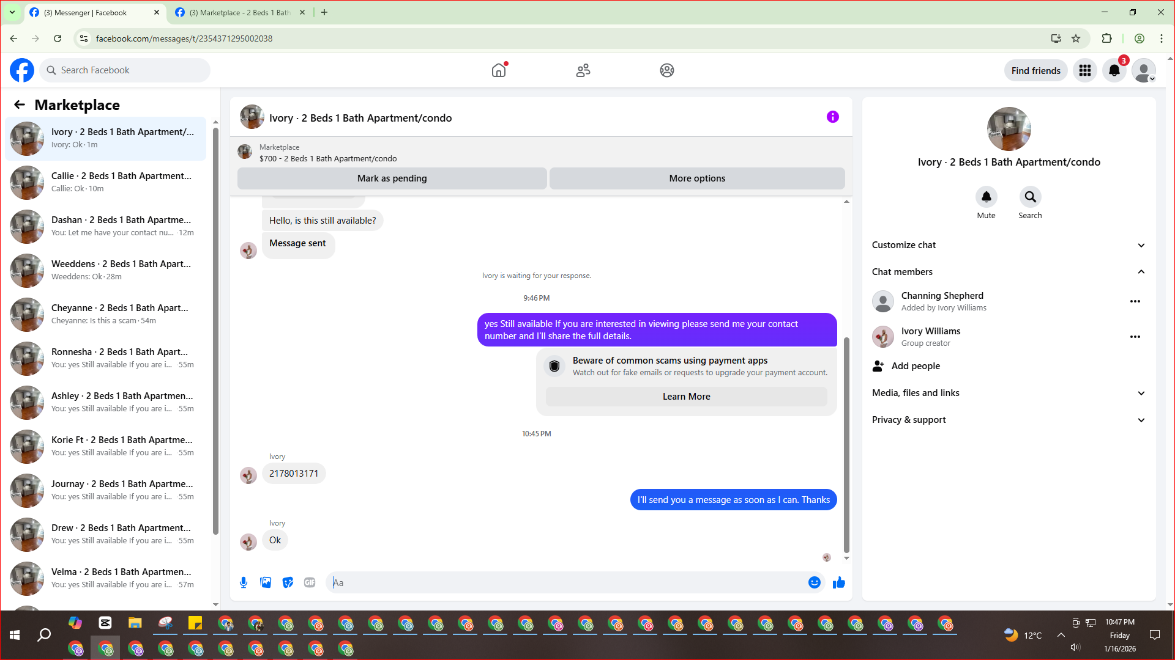Open the GIF picker

click(x=310, y=582)
